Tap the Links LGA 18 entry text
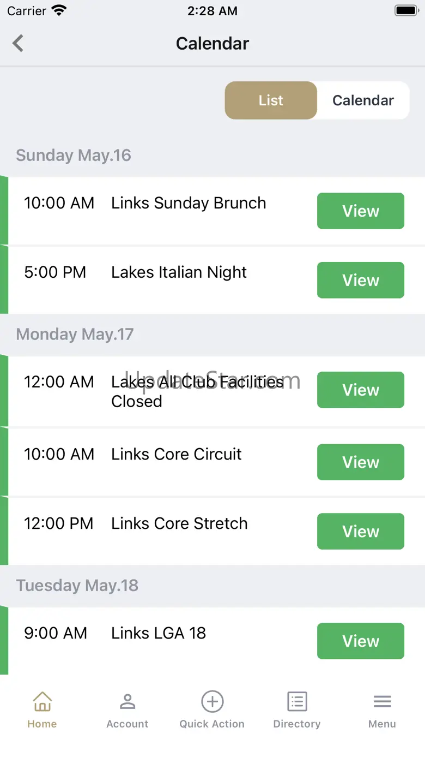The width and height of the screenshot is (425, 757). point(159,633)
